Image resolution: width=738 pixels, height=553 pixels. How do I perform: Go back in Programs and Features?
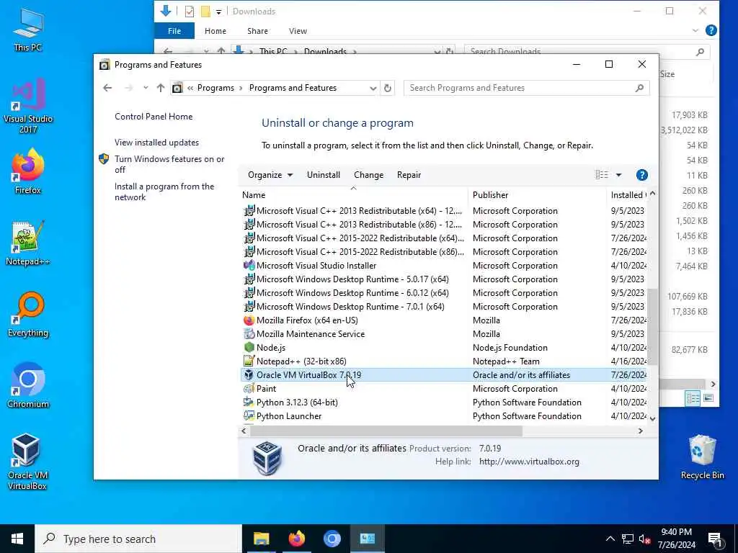pos(107,88)
